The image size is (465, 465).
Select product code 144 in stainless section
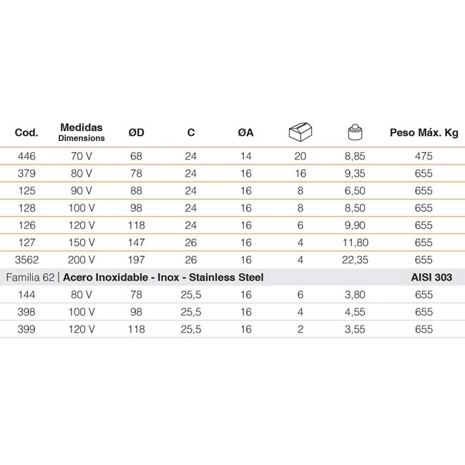click(26, 295)
